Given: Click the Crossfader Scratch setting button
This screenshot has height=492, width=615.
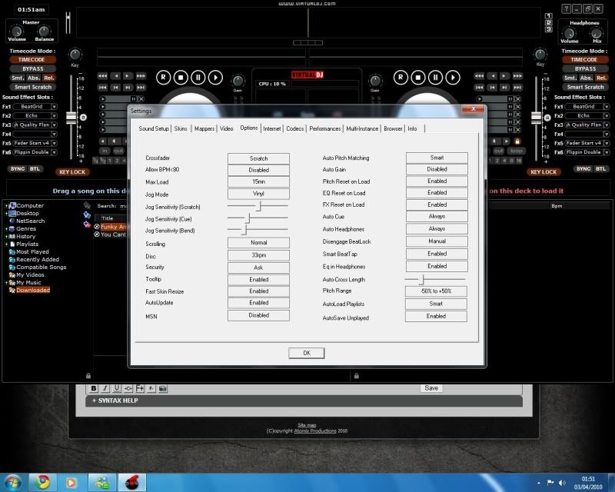Looking at the screenshot, I should click(x=258, y=158).
